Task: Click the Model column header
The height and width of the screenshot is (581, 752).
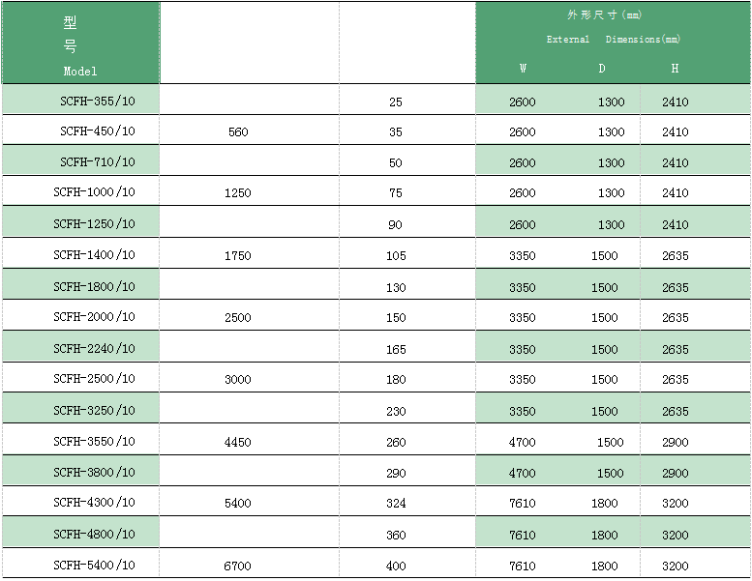Action: point(80,71)
